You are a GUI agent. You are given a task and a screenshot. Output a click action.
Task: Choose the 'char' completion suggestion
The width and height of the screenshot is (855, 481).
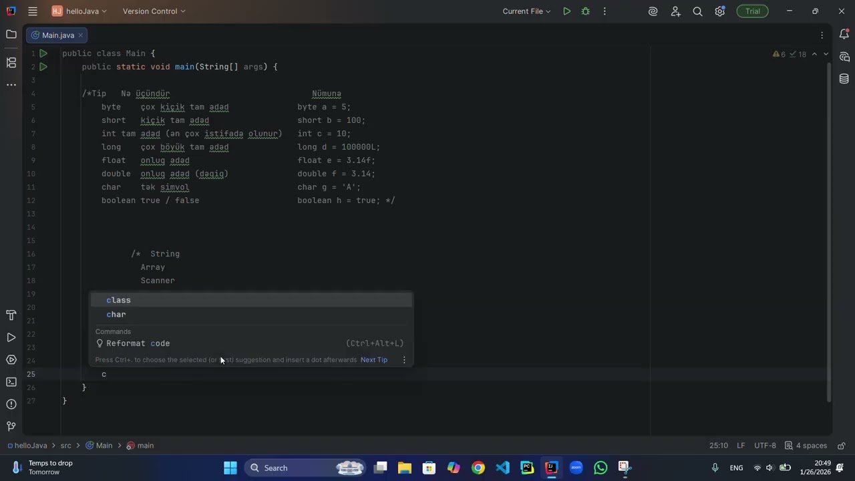(251, 314)
